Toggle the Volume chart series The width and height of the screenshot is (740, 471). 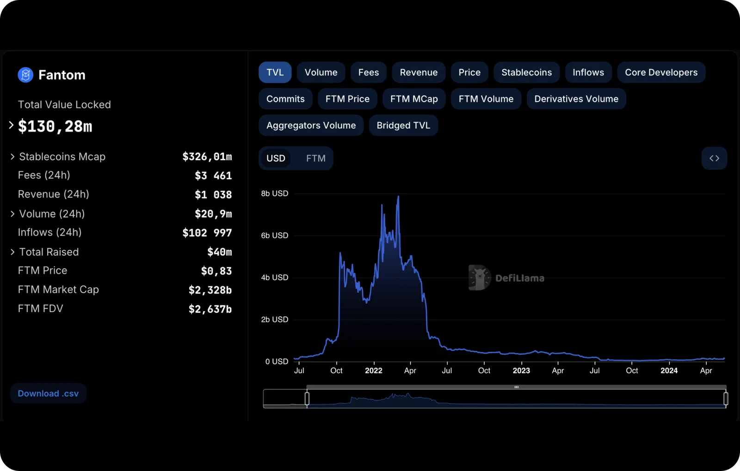pyautogui.click(x=321, y=72)
